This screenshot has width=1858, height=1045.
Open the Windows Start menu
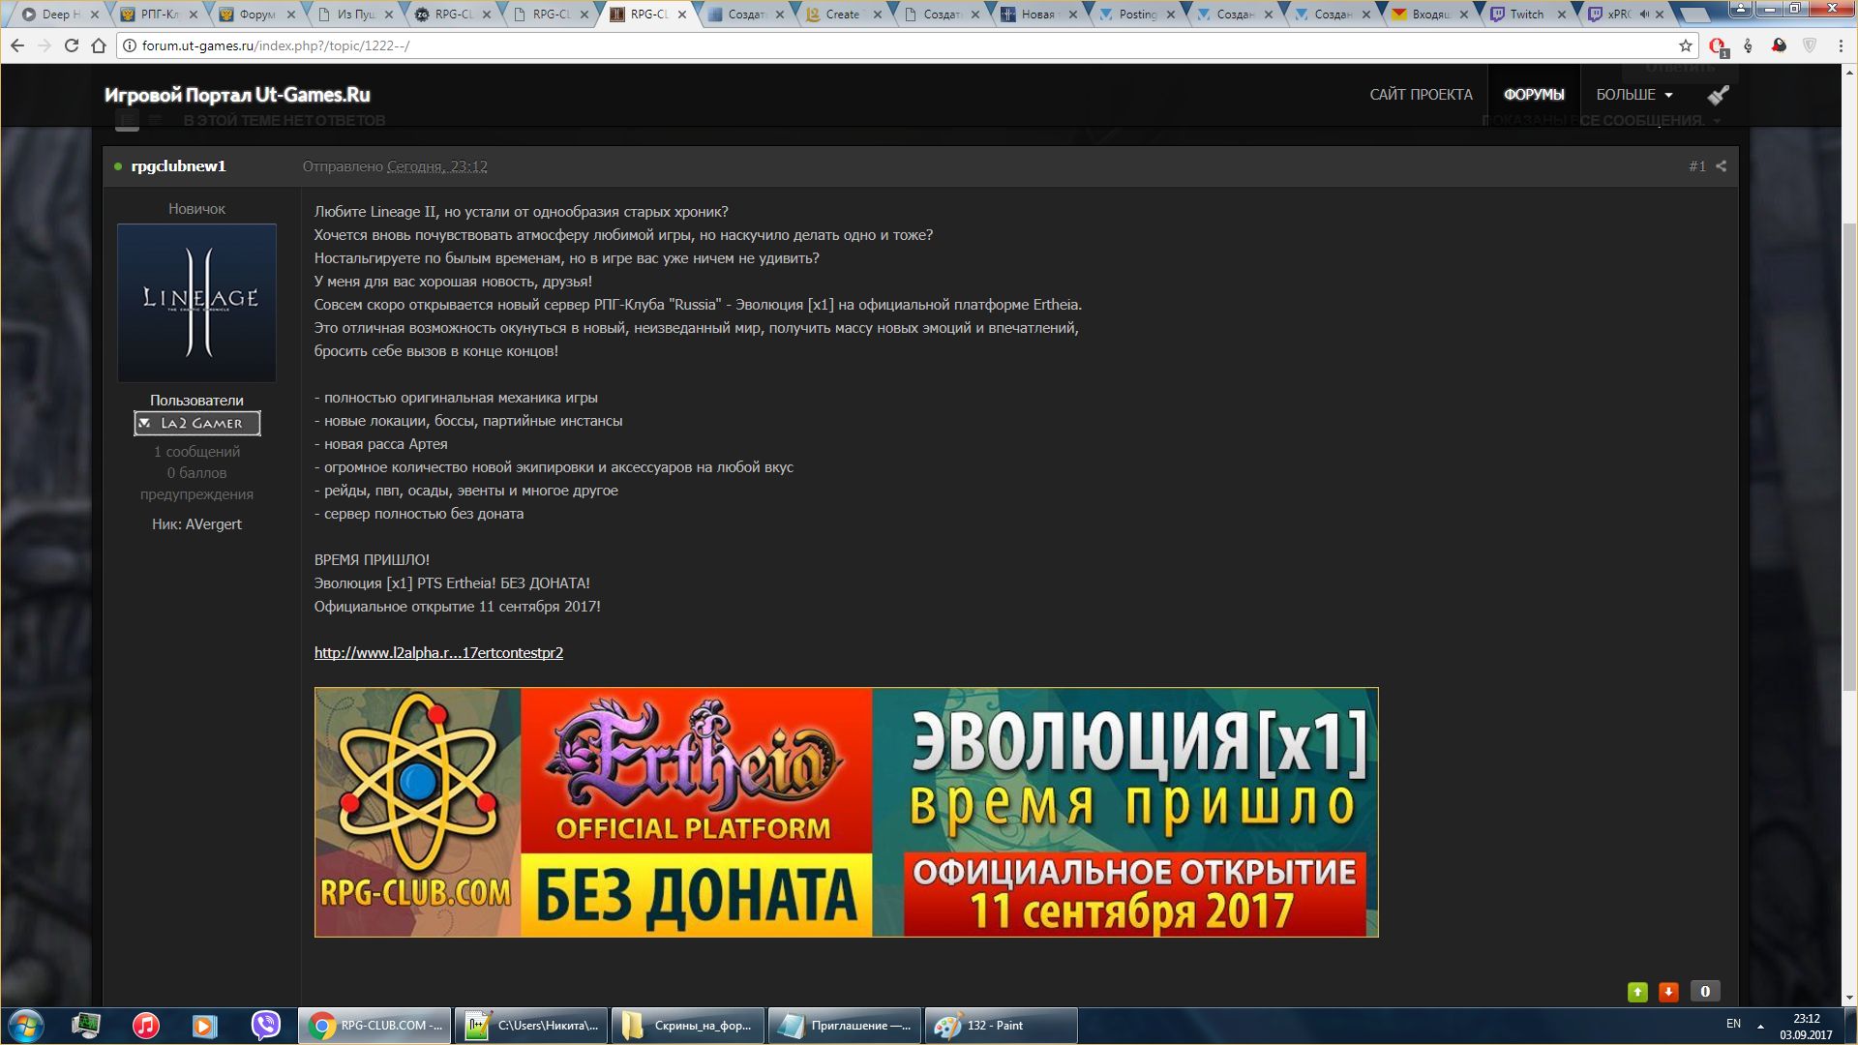24,1025
